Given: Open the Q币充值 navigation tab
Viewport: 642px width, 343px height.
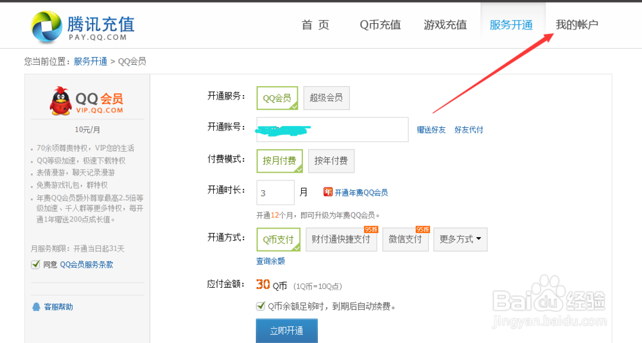Looking at the screenshot, I should (x=380, y=25).
